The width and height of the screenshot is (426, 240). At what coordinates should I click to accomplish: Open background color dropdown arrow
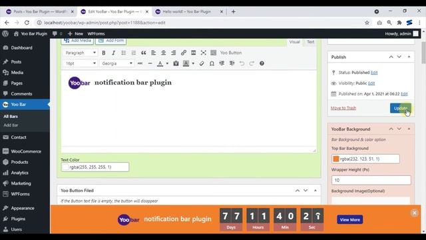coord(193,63)
